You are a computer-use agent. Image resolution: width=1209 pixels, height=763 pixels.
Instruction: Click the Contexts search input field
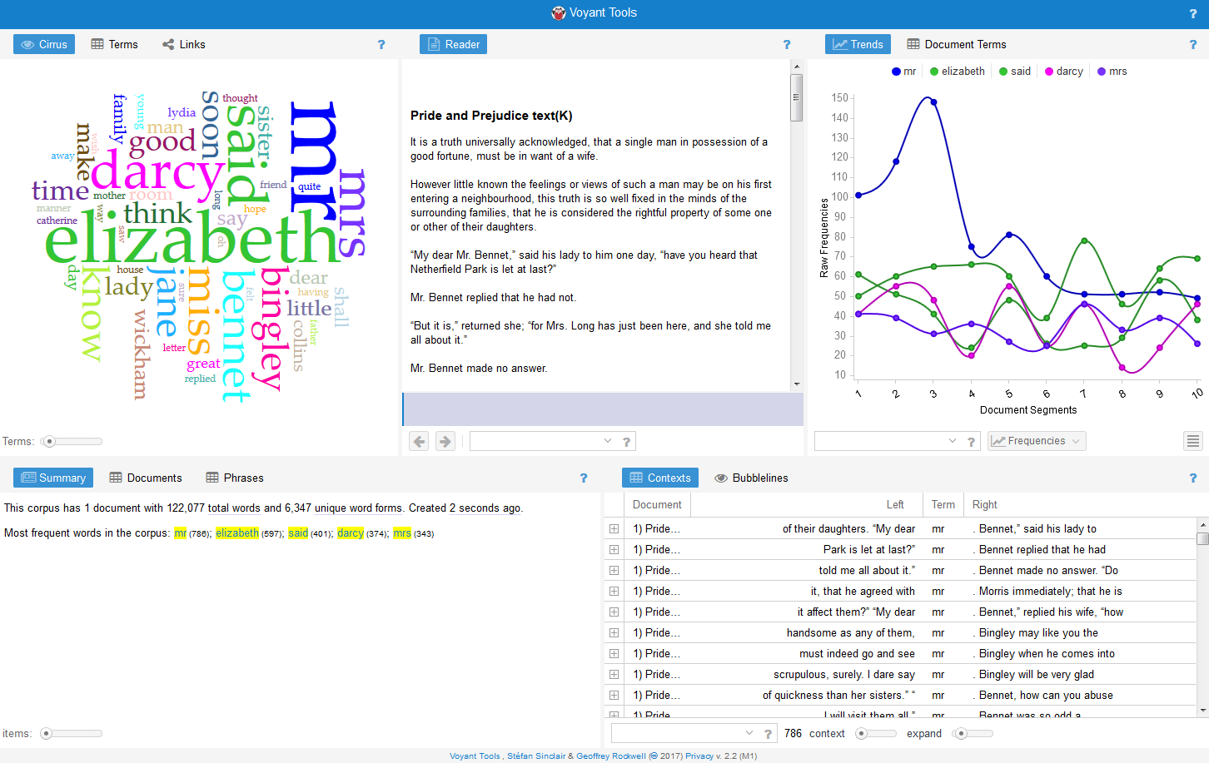pyautogui.click(x=677, y=733)
